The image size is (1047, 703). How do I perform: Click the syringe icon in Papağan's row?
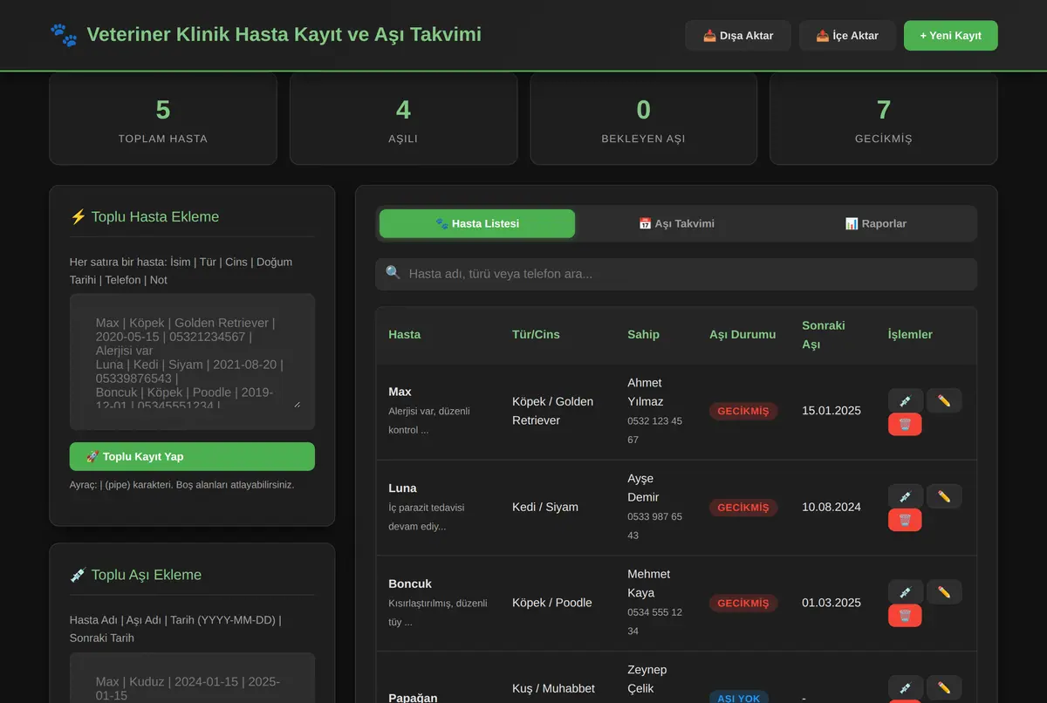906,687
